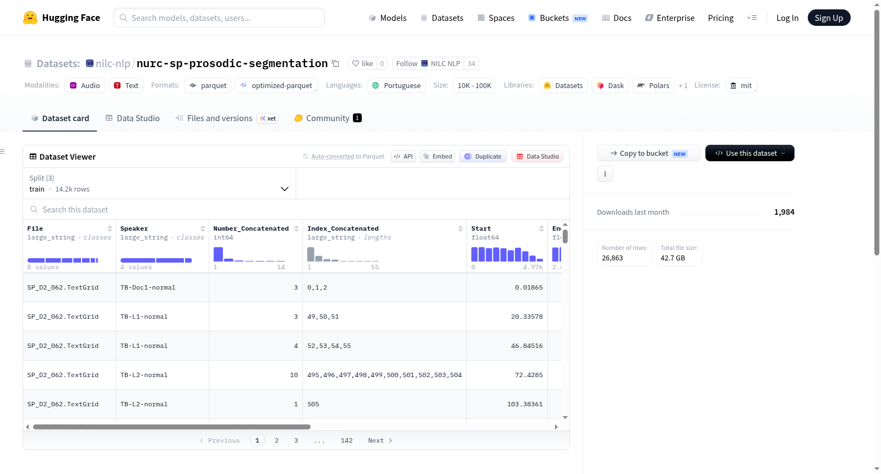Switch to Files and versions tab
This screenshot has height=474, width=881.
226,118
